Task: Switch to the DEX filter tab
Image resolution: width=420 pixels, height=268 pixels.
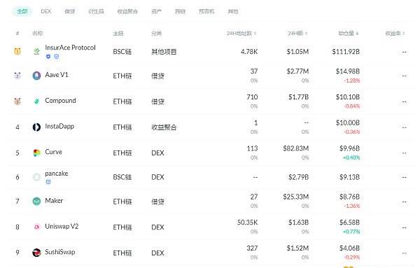Action: (46, 11)
